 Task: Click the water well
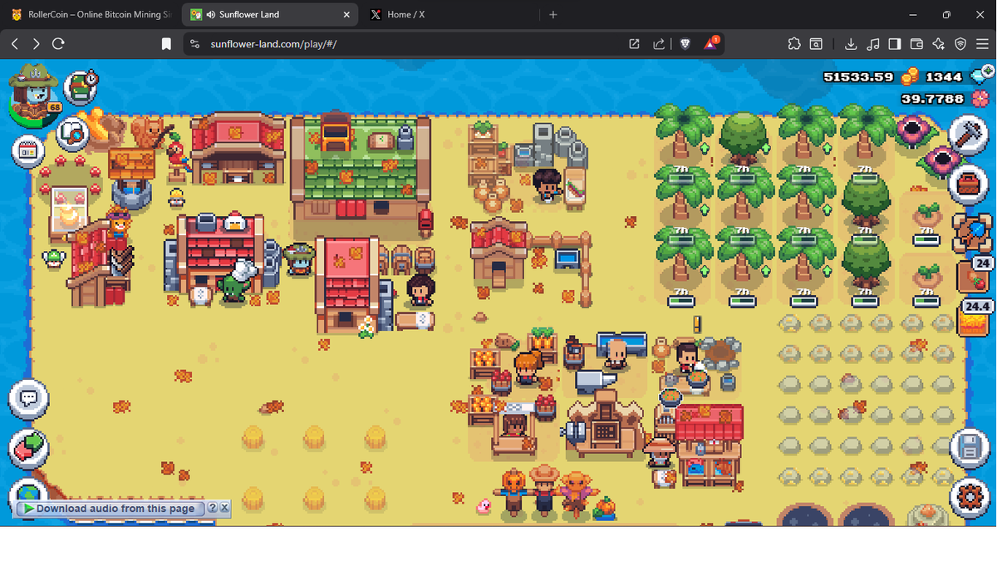pos(131,179)
